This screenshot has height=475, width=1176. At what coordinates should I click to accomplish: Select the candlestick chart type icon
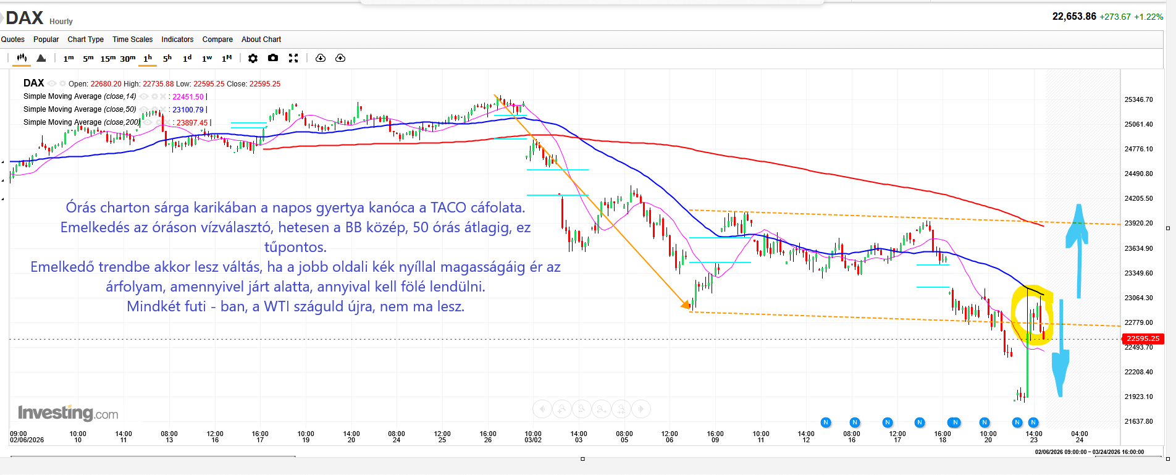22,58
